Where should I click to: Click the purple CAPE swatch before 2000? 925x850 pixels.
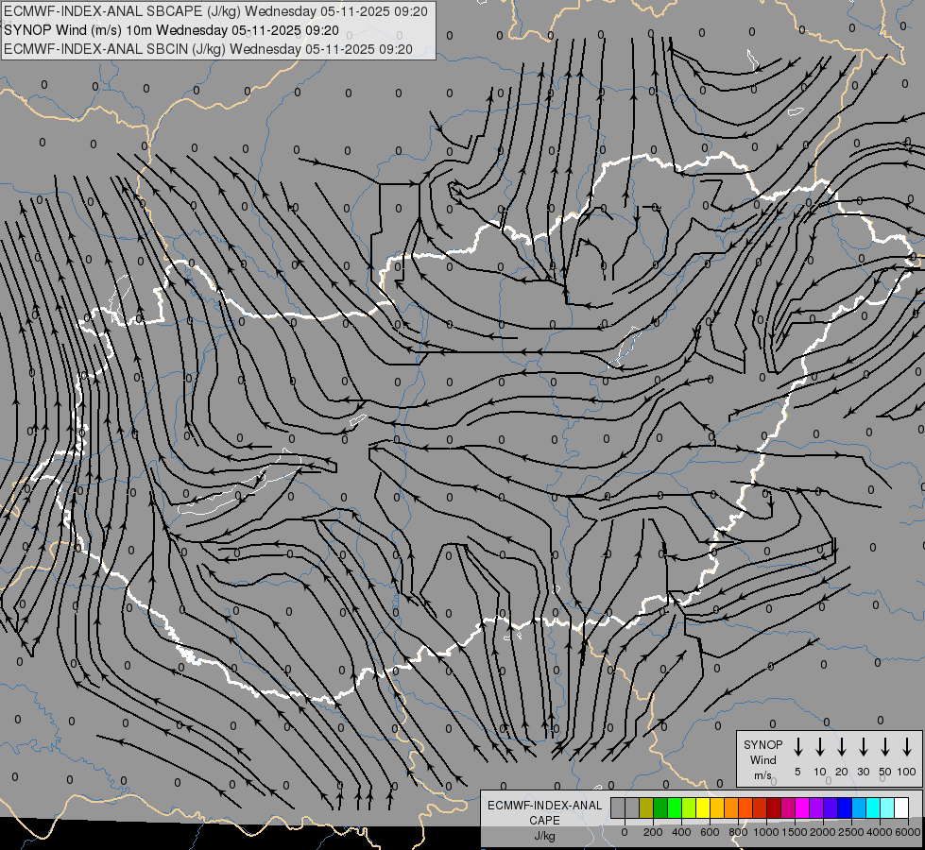[817, 807]
